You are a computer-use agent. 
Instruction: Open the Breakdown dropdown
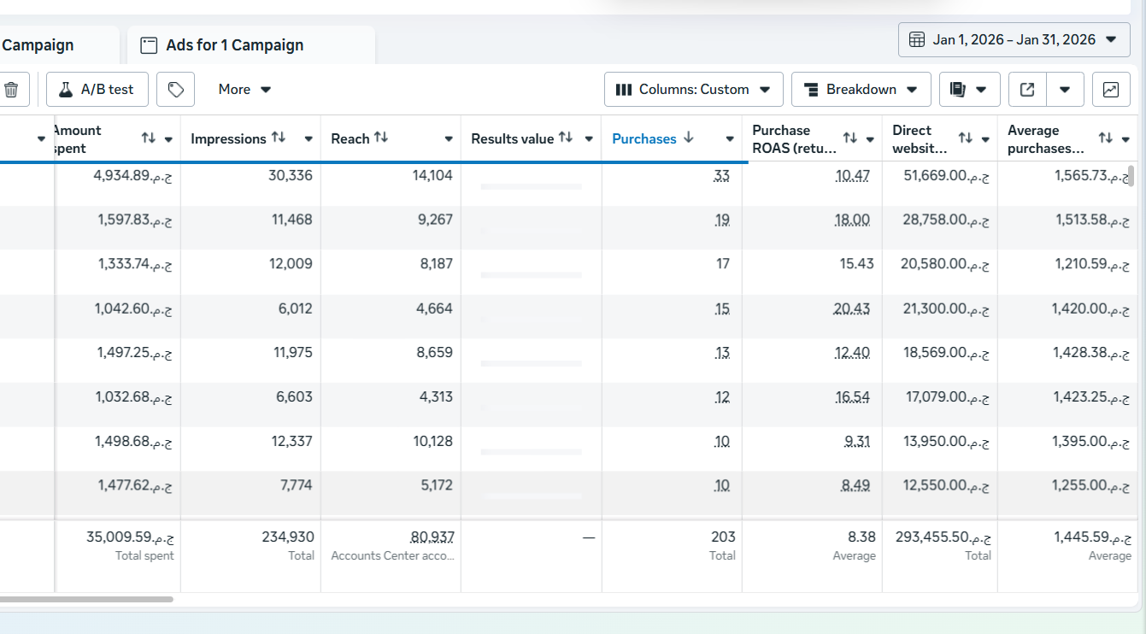coord(861,90)
